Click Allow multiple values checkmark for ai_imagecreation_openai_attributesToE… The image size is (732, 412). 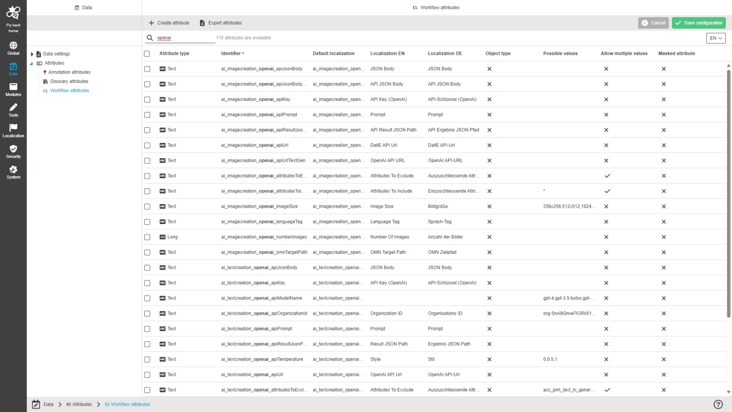pos(607,176)
